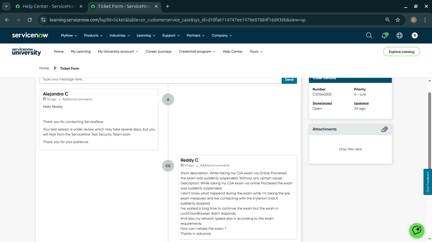
Task: Open the Career journeys menu item
Action: coord(158,52)
